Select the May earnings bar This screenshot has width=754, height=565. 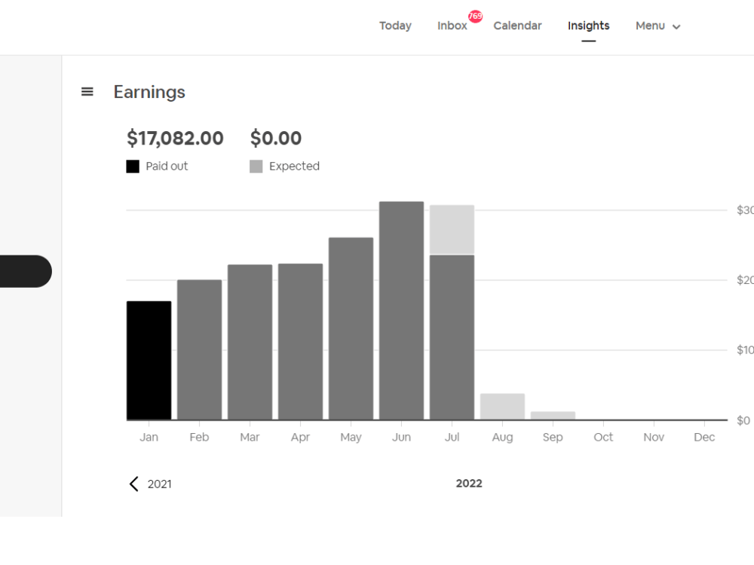(351, 328)
